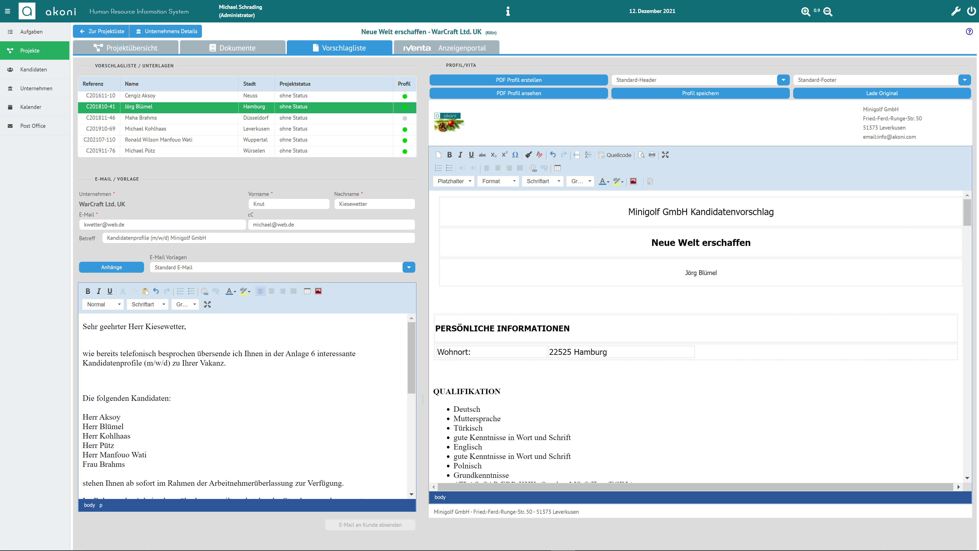Toggle bold in the profile editor toolbar
The image size is (979, 551).
click(449, 155)
